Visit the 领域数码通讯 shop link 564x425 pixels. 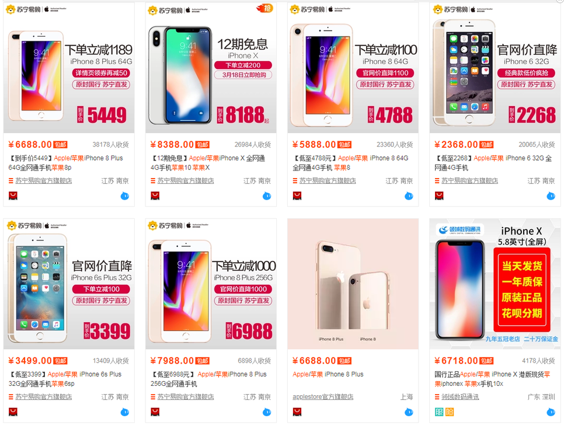pos(460,397)
